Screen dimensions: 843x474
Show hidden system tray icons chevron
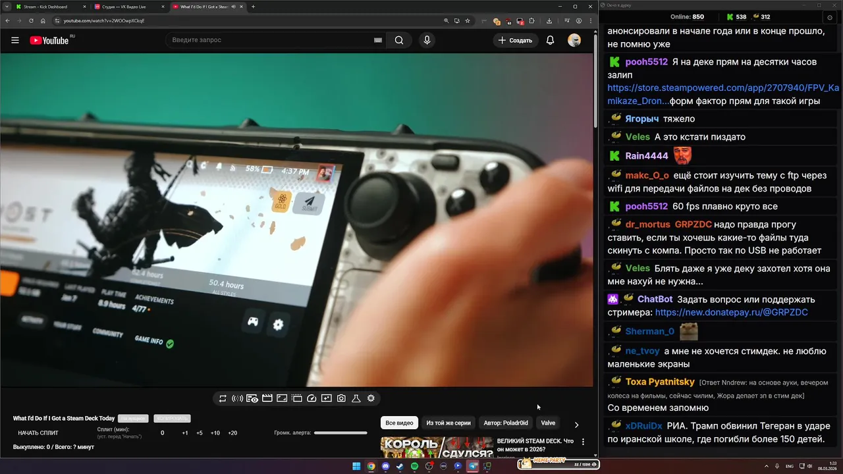coord(767,466)
